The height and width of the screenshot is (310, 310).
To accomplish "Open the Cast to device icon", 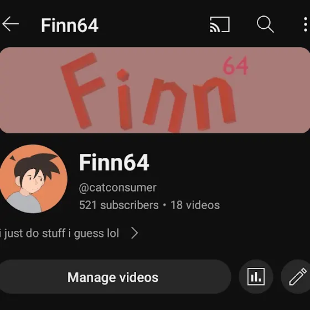I will click(x=220, y=24).
